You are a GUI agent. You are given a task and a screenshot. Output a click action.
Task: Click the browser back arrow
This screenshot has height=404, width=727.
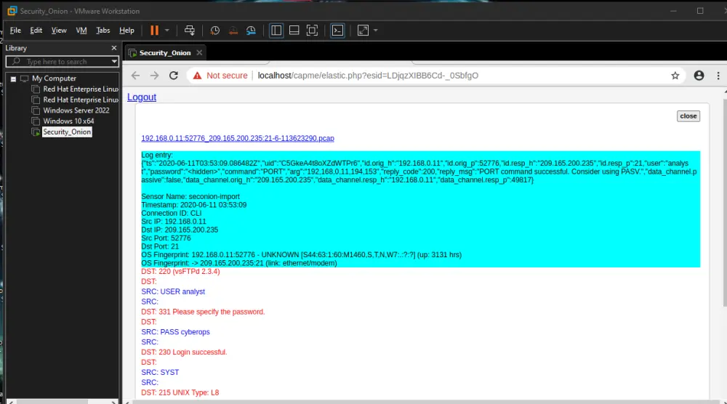pos(135,76)
